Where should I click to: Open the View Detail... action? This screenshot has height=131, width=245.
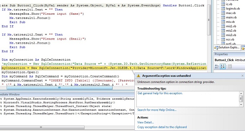click(x=146, y=123)
